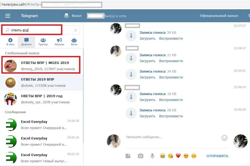Screen dimensions: 250x166
Task: Click 'Загрузить' for the 34 KB voice message
Action: (x=147, y=77)
